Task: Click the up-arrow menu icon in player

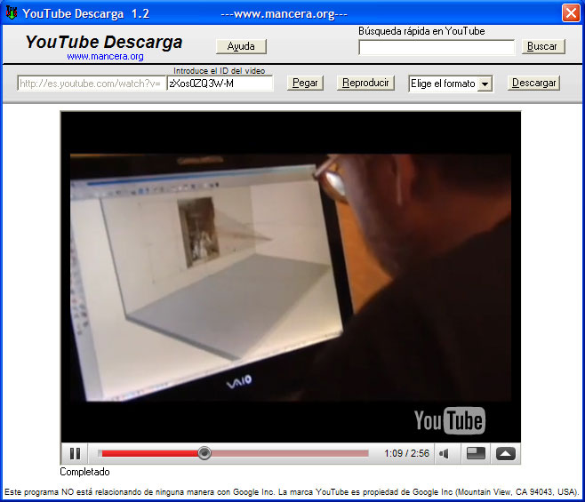Action: [505, 453]
